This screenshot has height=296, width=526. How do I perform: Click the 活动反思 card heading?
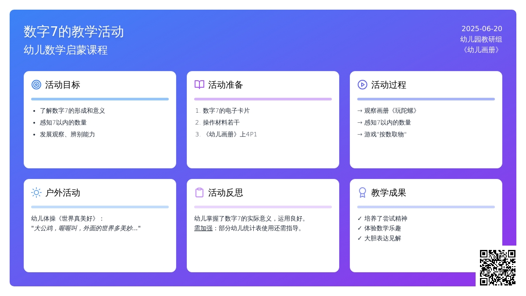[226, 193]
